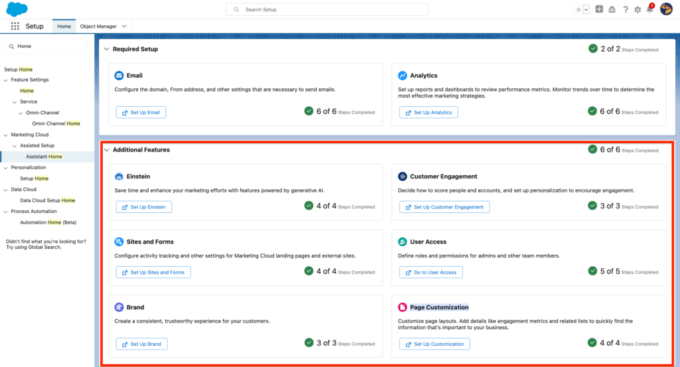Open the Setup gear menu
The width and height of the screenshot is (680, 367).
(x=637, y=9)
